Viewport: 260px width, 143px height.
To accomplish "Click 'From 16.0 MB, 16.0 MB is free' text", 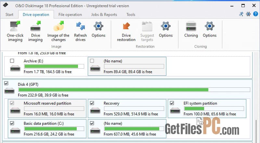I will tap(49, 114).
